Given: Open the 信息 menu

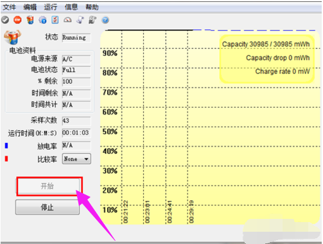Looking at the screenshot, I should tap(71, 7).
